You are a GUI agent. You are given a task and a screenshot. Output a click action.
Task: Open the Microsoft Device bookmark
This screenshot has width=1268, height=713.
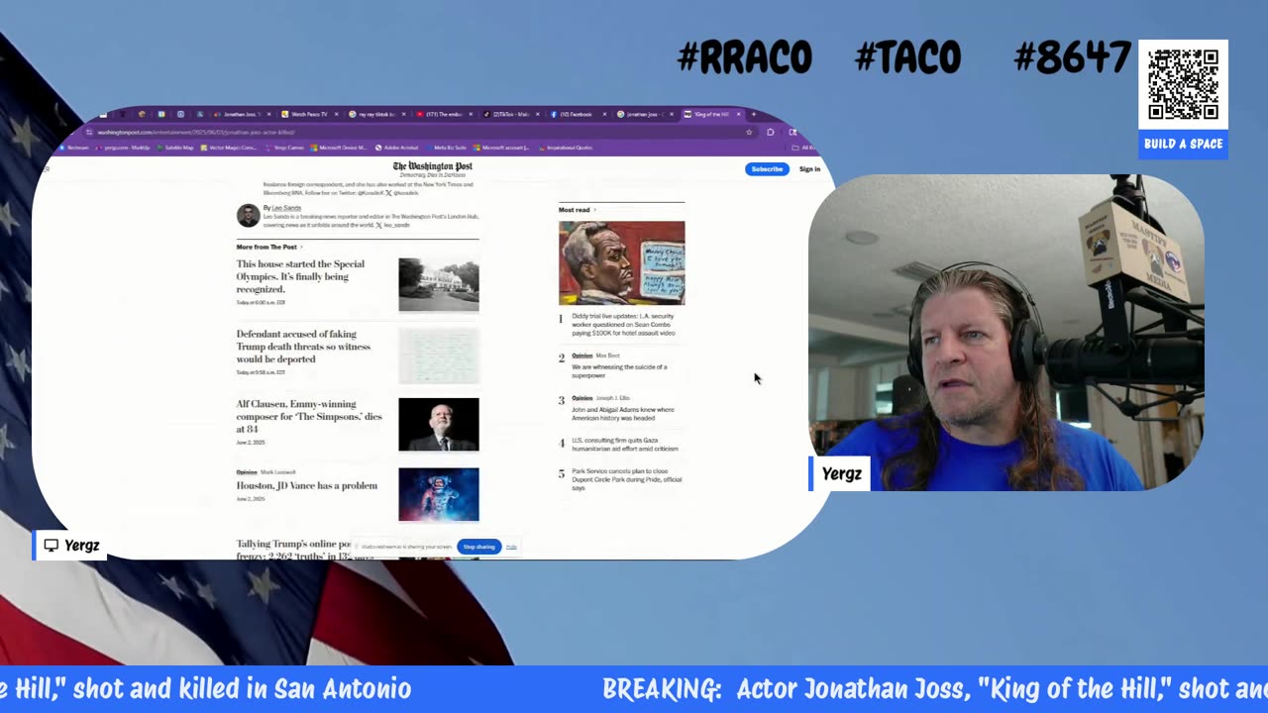[x=339, y=148]
